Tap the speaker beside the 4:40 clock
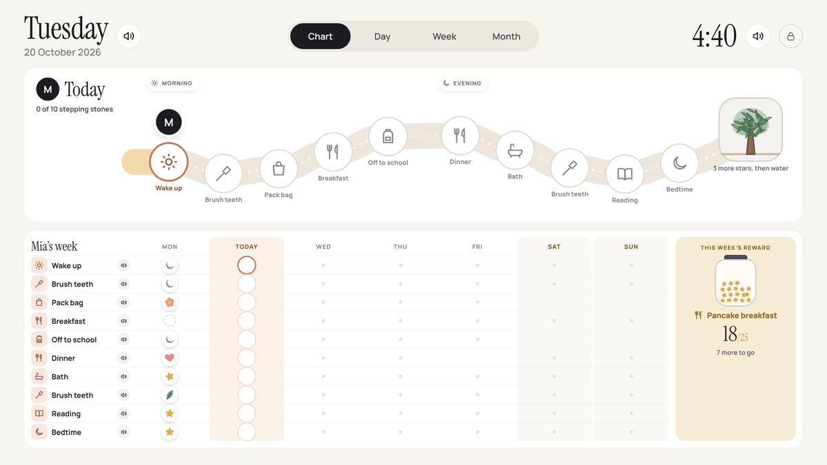The image size is (827, 465). click(758, 36)
